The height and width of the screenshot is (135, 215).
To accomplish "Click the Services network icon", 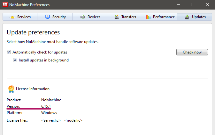I will 12,17.
